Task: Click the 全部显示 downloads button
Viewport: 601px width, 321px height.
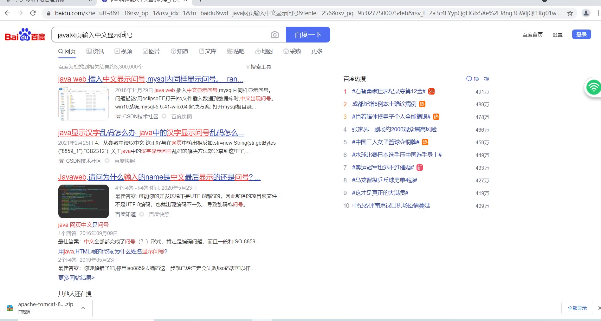Action: (x=577, y=308)
